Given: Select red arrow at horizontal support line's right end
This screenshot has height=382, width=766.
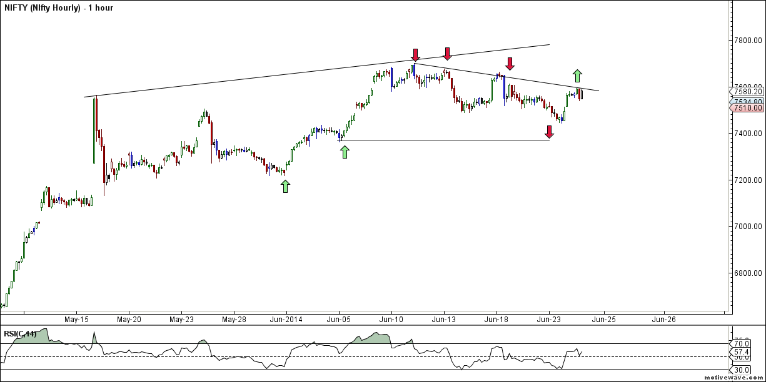Looking at the screenshot, I should 549,132.
